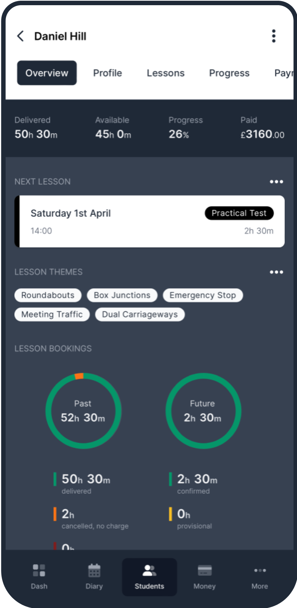Select the Roundabouts theme chip
The height and width of the screenshot is (608, 297).
click(x=48, y=295)
